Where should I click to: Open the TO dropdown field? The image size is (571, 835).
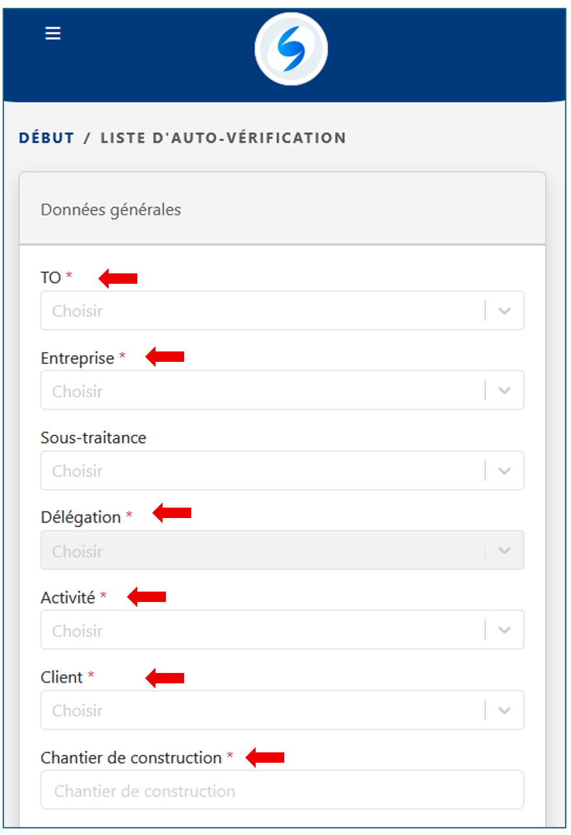260,311
